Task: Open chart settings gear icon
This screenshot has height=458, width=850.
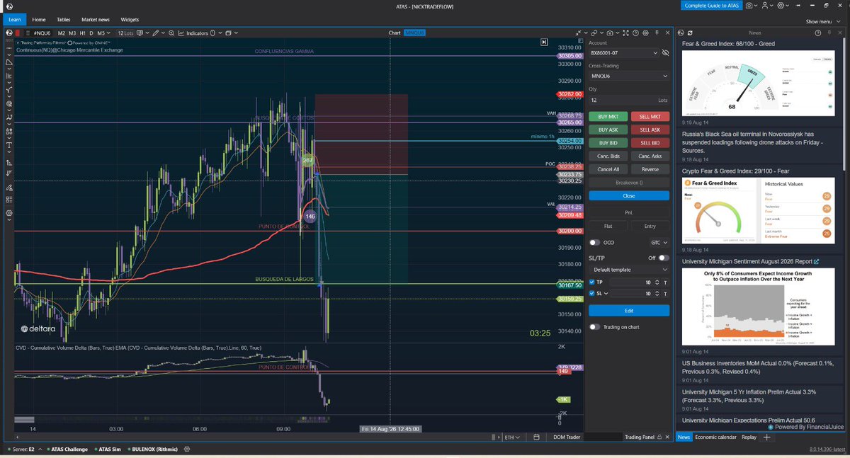Action: pos(645,33)
